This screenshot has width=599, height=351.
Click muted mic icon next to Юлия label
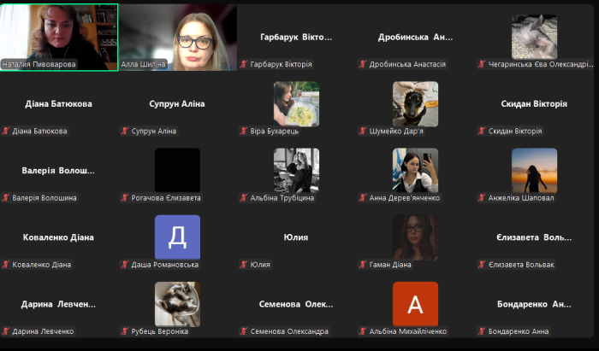pyautogui.click(x=244, y=265)
